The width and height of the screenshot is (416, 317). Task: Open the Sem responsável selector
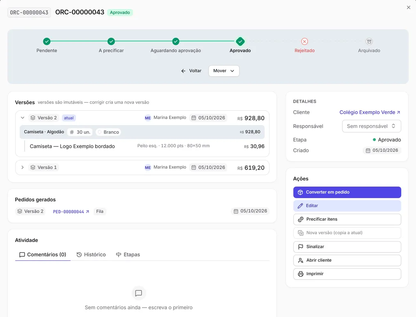click(371, 126)
